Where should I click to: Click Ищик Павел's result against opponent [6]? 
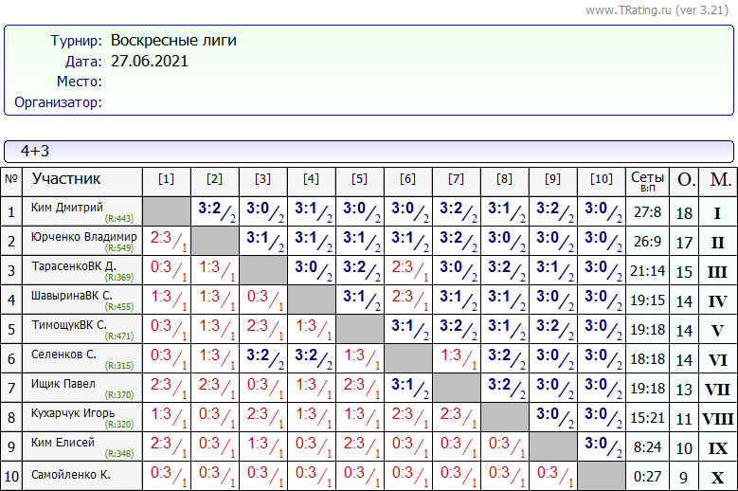[408, 387]
